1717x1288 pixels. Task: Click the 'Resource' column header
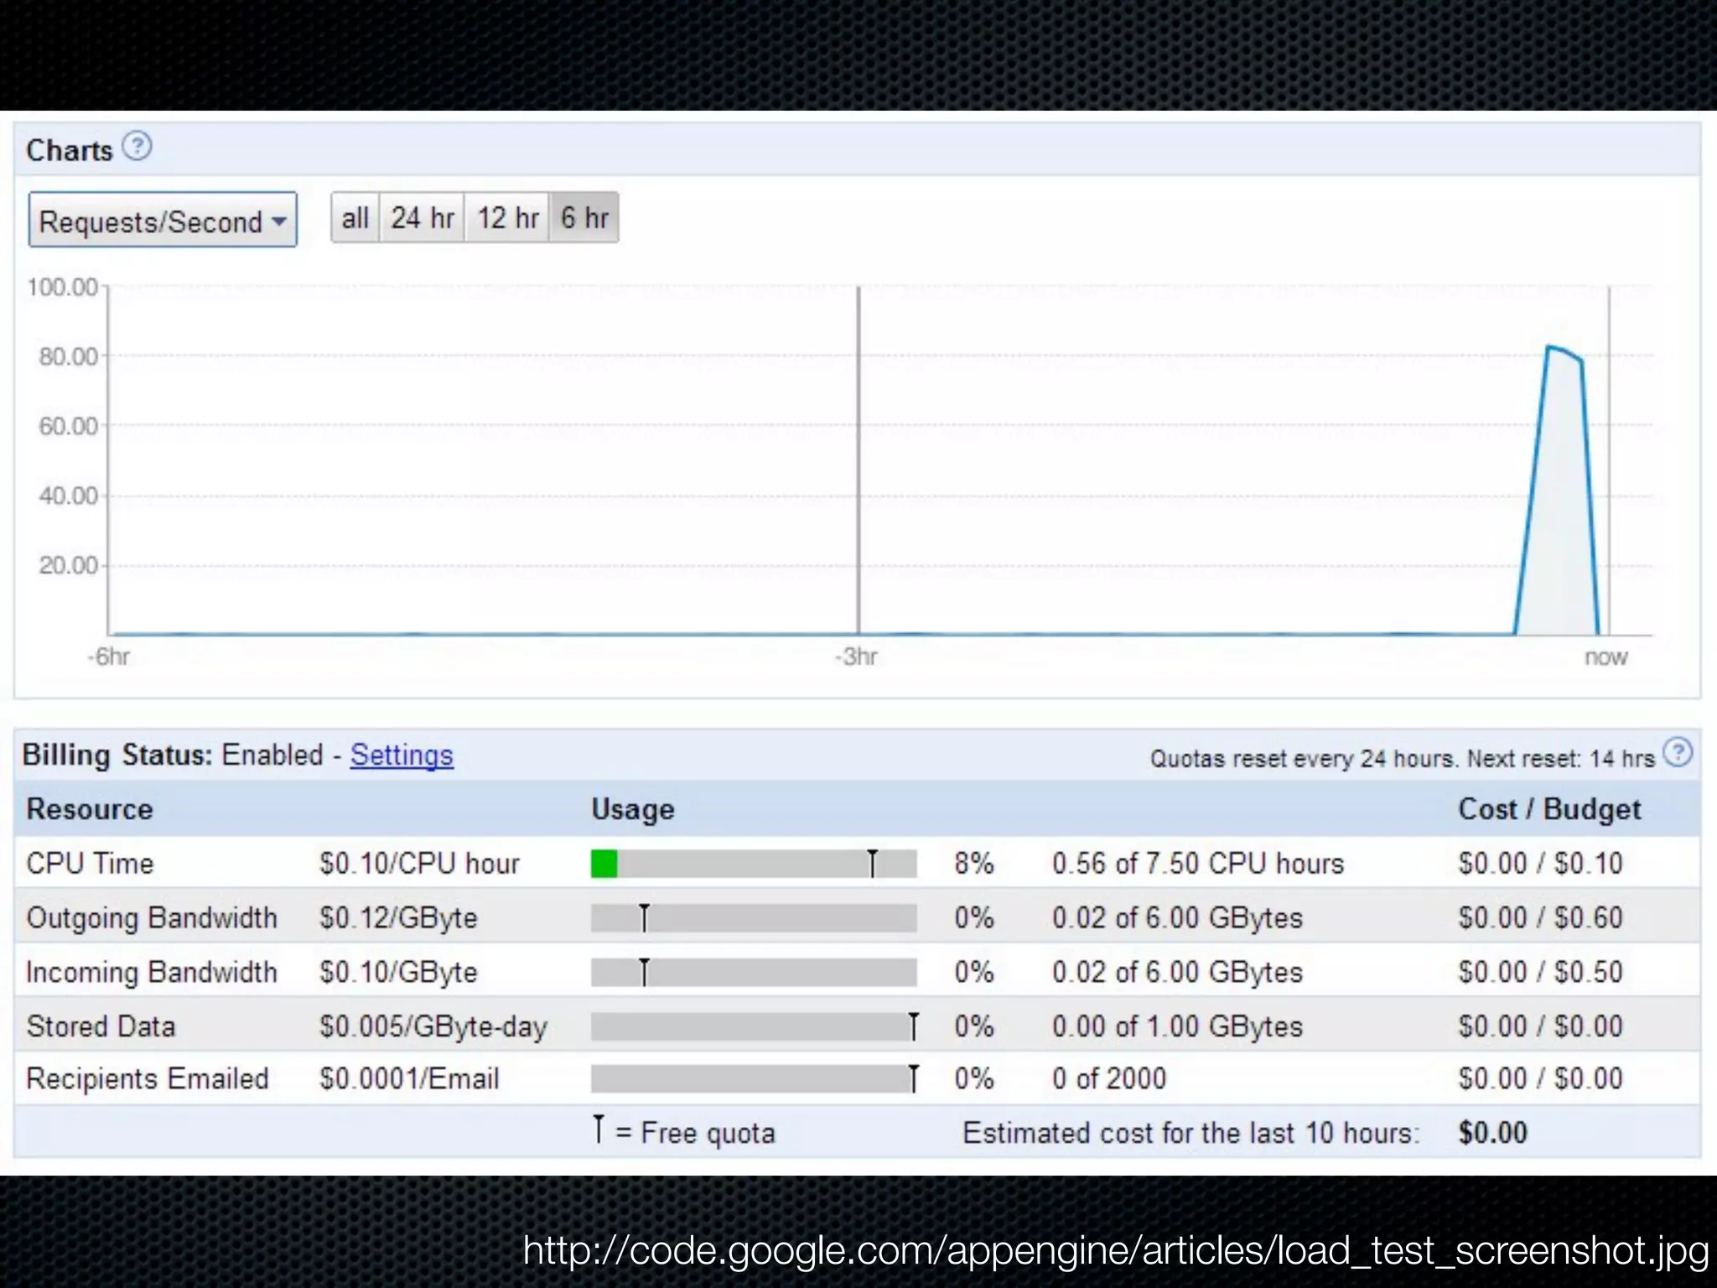90,809
